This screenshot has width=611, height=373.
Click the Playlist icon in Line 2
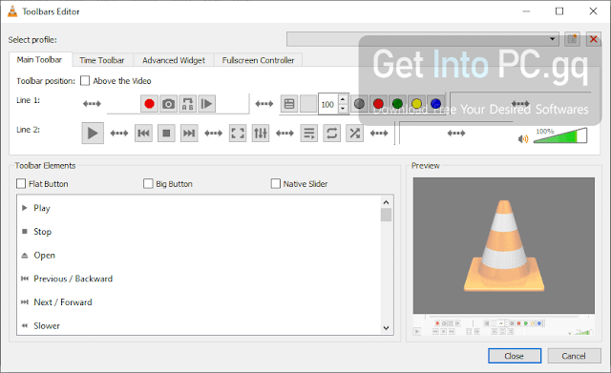pyautogui.click(x=309, y=134)
